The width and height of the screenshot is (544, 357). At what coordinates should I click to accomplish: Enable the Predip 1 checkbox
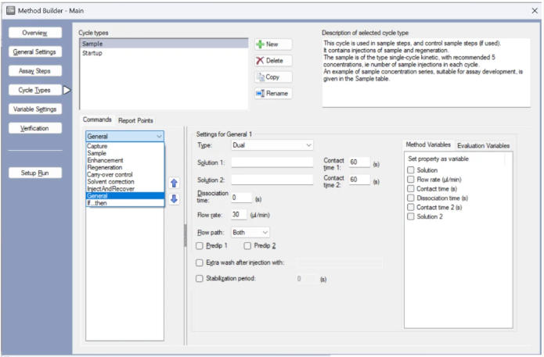point(200,246)
